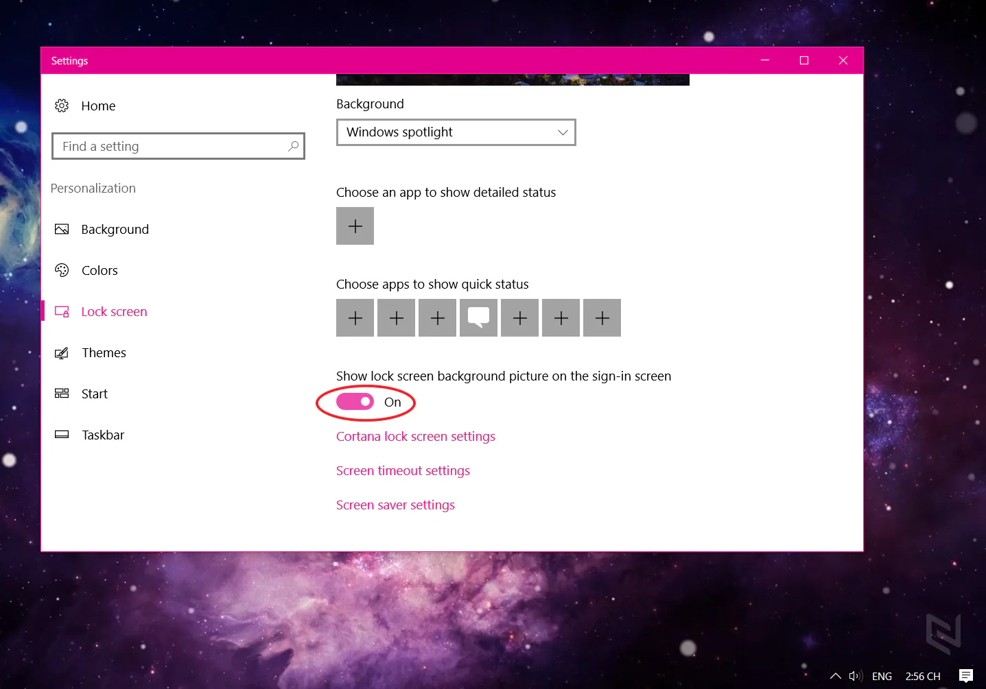986x689 pixels.
Task: Click the volume speaker tray icon
Action: [855, 676]
